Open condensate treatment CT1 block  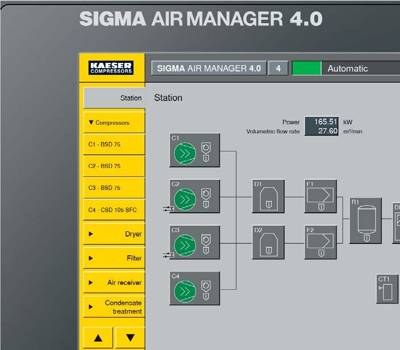tap(388, 289)
